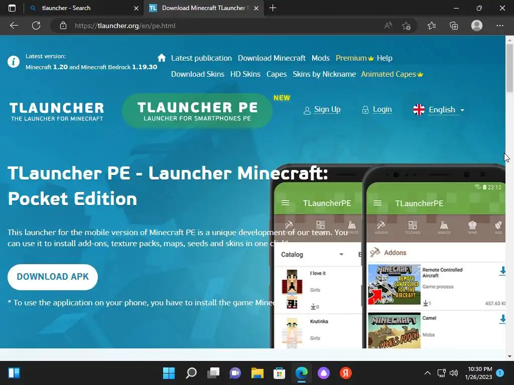Open Yandex browser from the taskbar

pyautogui.click(x=345, y=373)
